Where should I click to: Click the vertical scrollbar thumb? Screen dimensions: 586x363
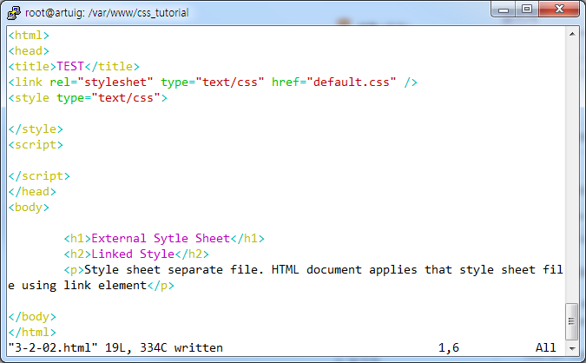pos(572,321)
